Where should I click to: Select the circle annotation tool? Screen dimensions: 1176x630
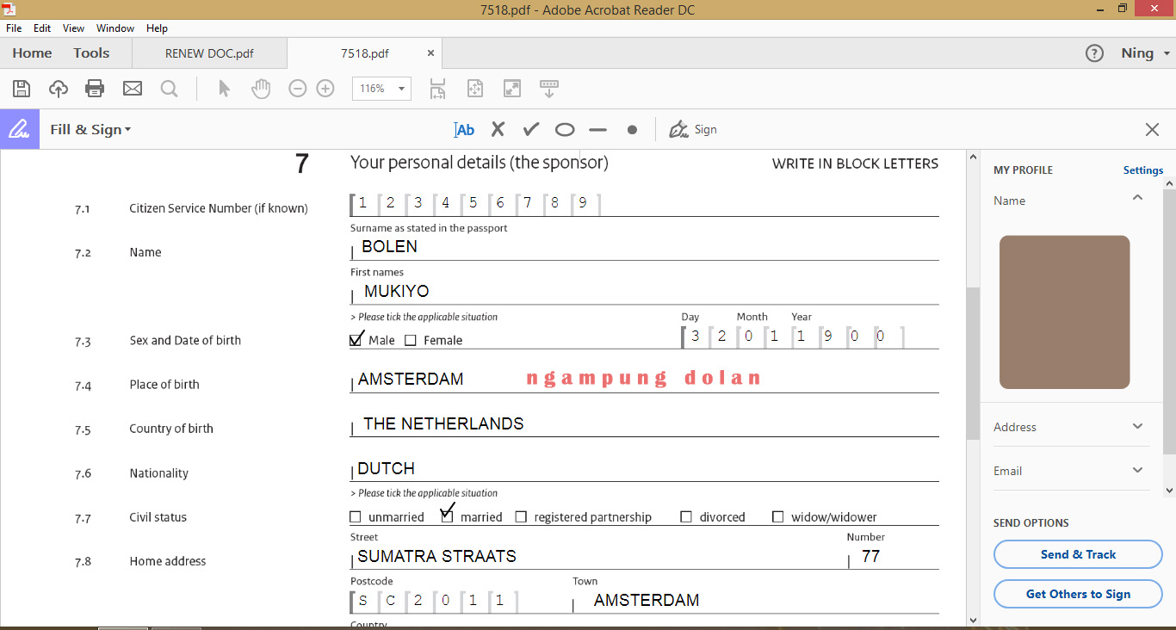click(565, 130)
